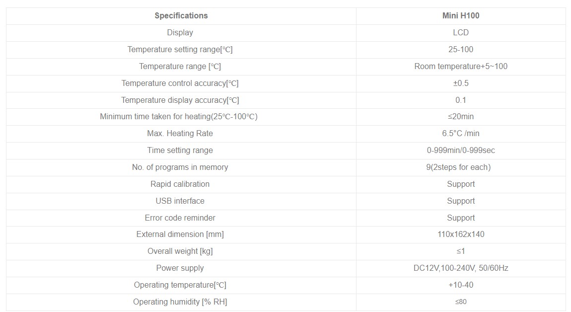Click the Specifications column header

(x=181, y=15)
